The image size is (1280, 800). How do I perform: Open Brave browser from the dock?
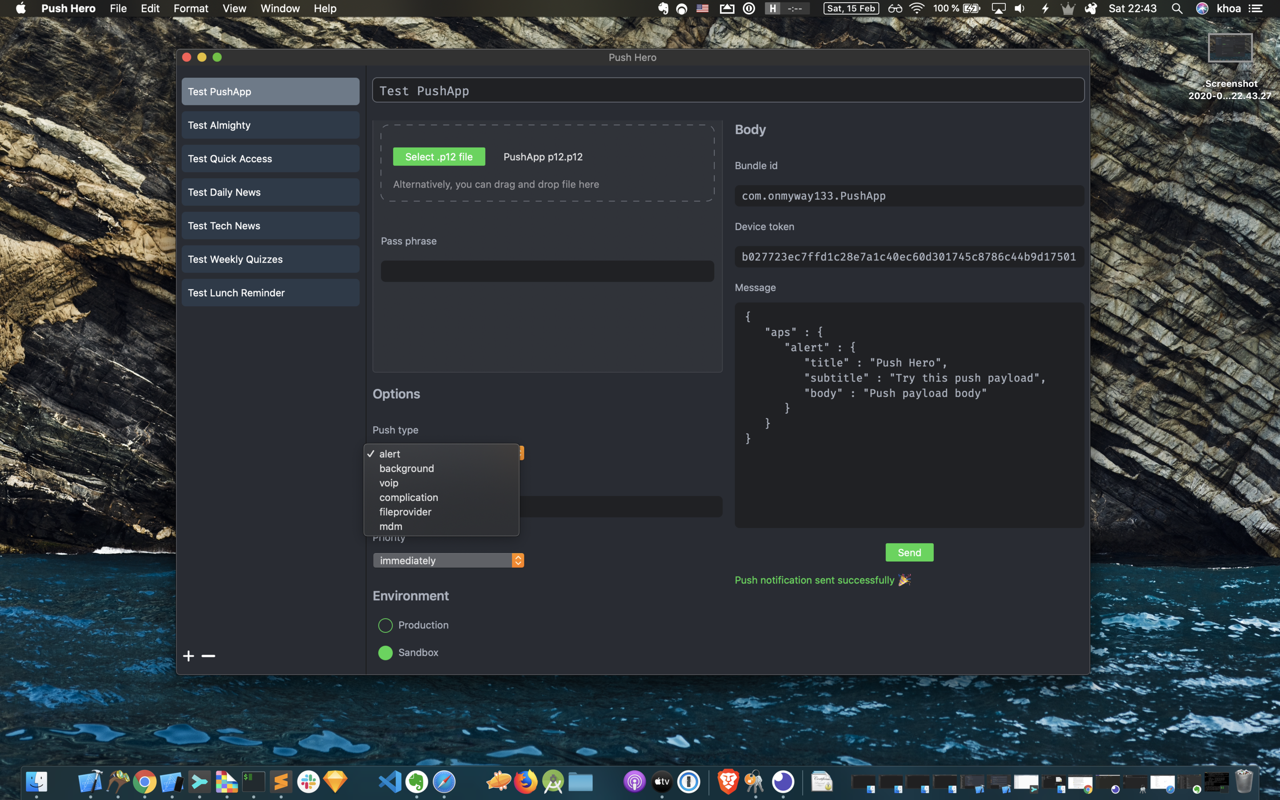pyautogui.click(x=728, y=781)
